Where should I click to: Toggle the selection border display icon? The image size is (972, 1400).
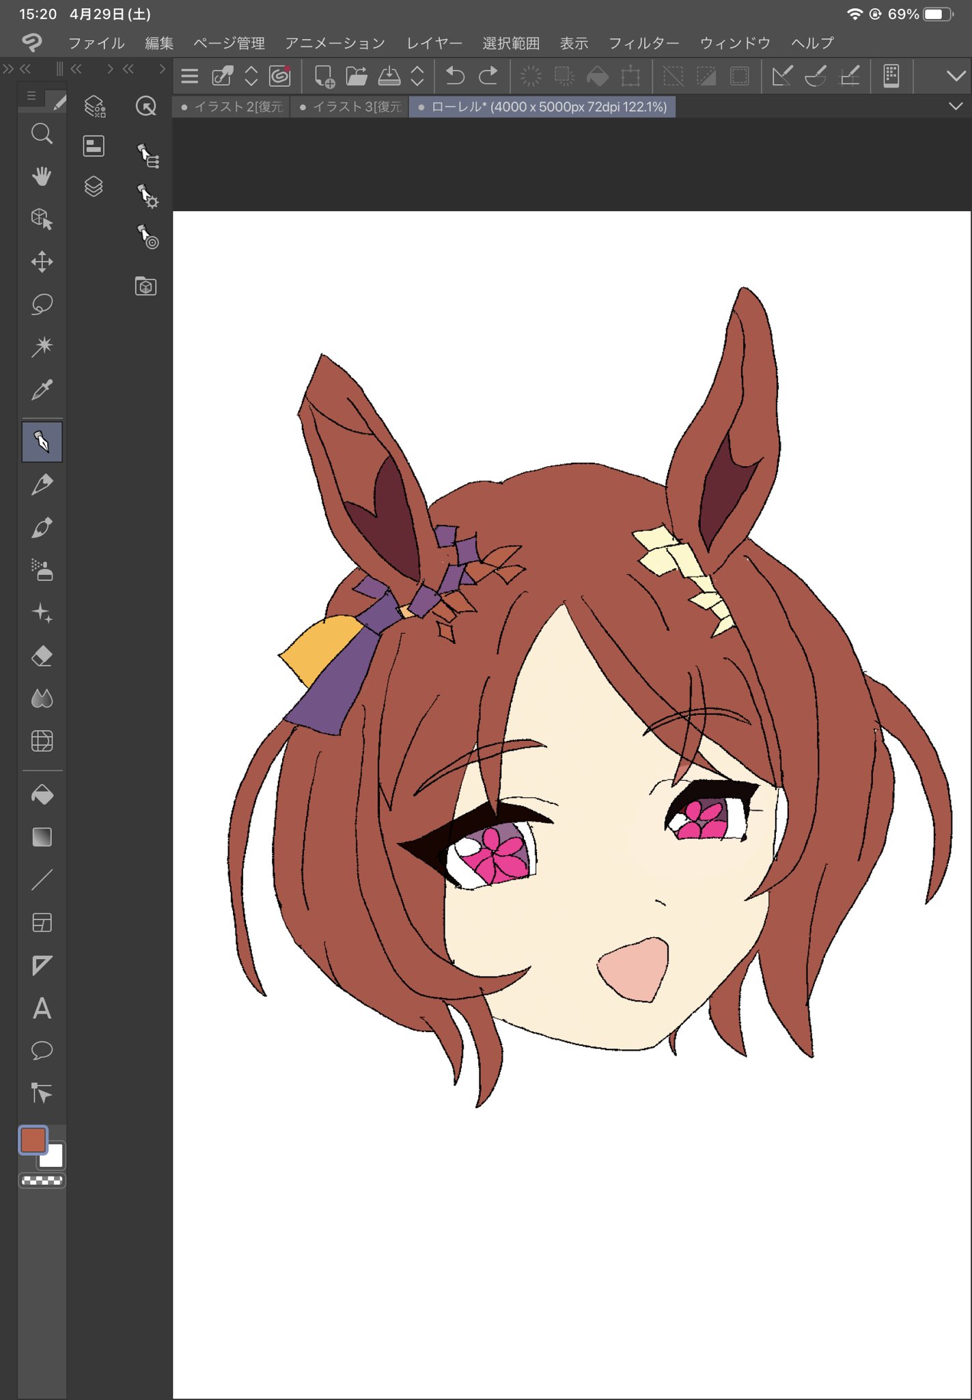[739, 75]
